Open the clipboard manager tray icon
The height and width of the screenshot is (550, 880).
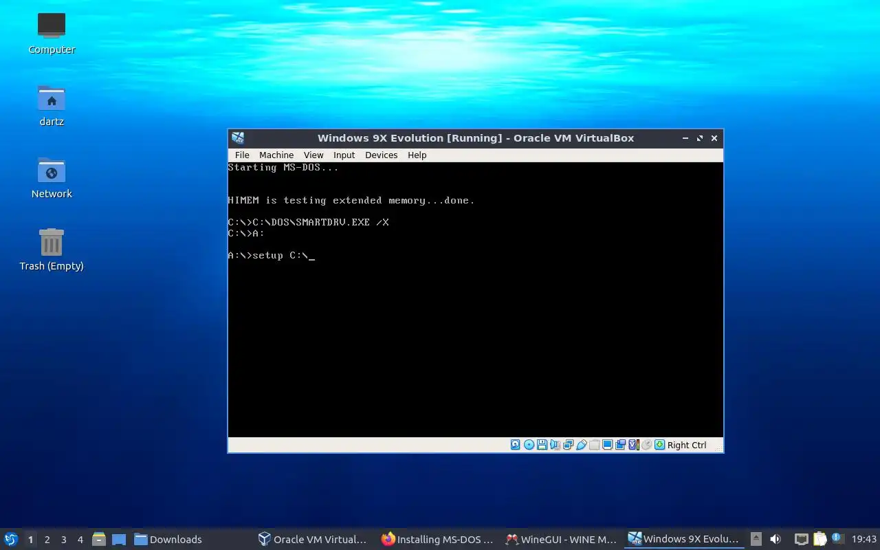819,539
